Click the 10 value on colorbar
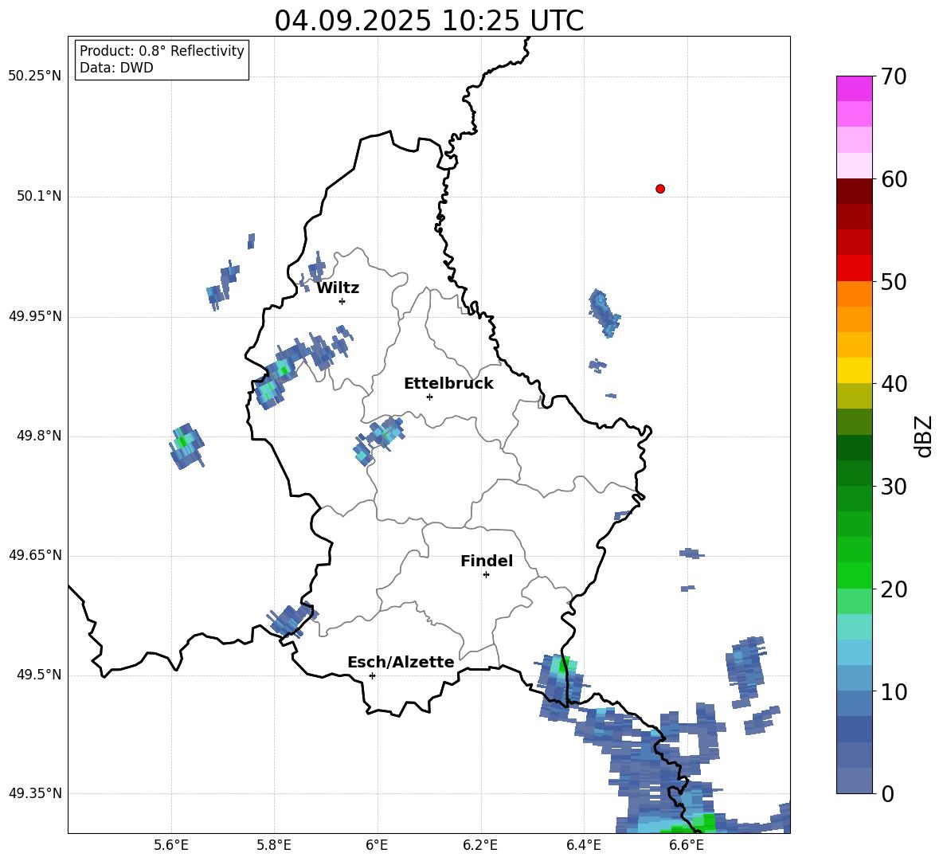This screenshot has width=943, height=861. pos(894,691)
